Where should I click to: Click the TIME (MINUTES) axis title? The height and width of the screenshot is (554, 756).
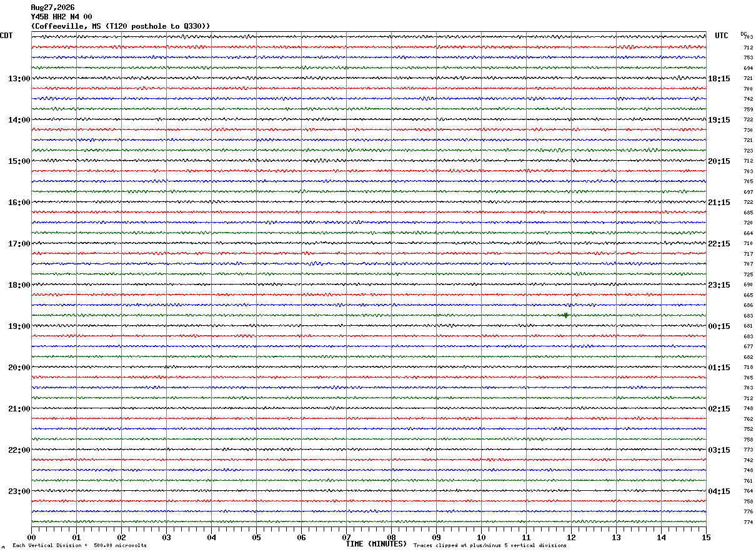(376, 544)
